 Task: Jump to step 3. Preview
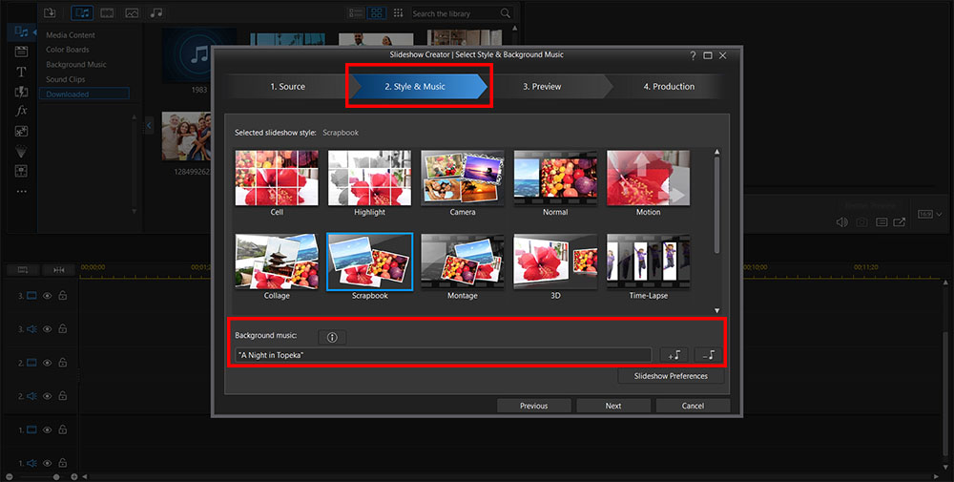click(542, 87)
